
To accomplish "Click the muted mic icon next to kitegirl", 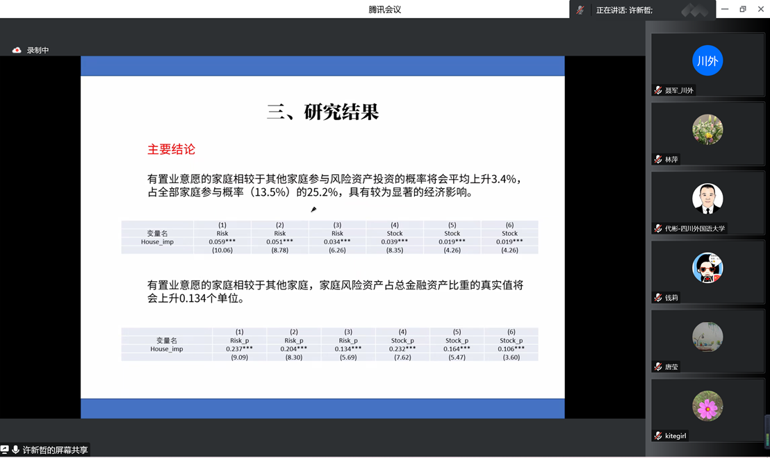I will point(658,436).
